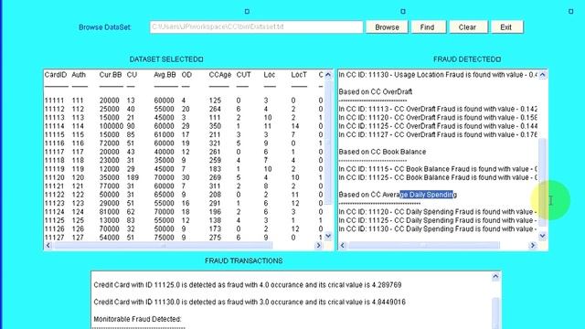Focus the dataset file path field
This screenshot has width=585, height=329.
pyautogui.click(x=256, y=27)
